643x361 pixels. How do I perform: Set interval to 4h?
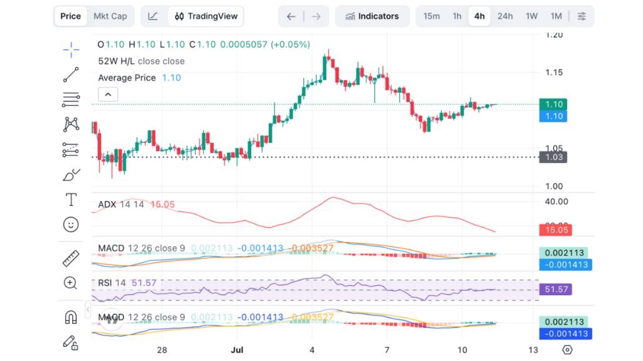click(479, 16)
